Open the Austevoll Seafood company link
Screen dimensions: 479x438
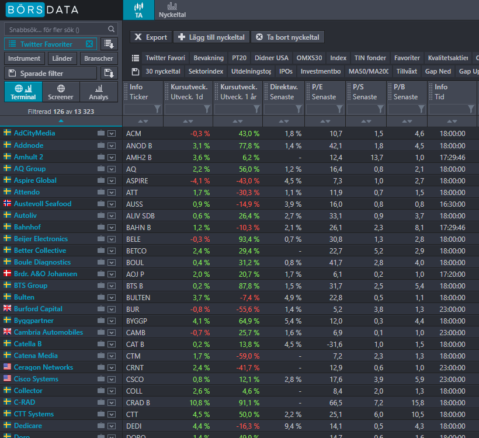click(43, 204)
